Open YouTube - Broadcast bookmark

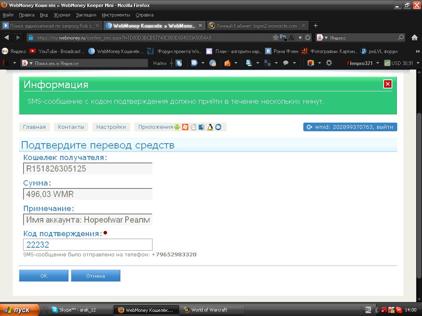[x=57, y=51]
